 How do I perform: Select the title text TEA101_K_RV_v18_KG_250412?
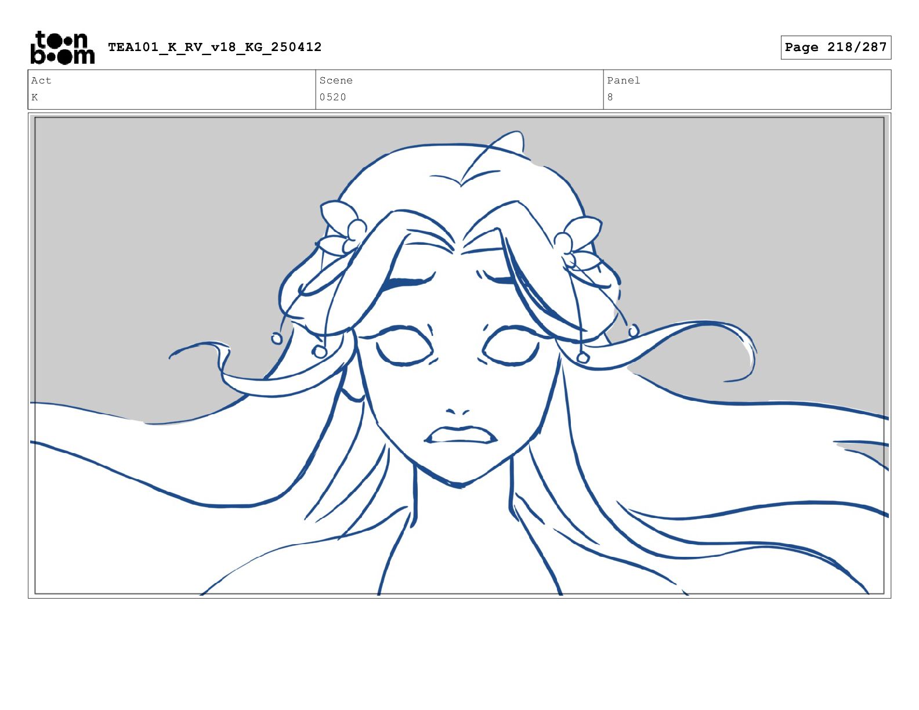[x=215, y=47]
